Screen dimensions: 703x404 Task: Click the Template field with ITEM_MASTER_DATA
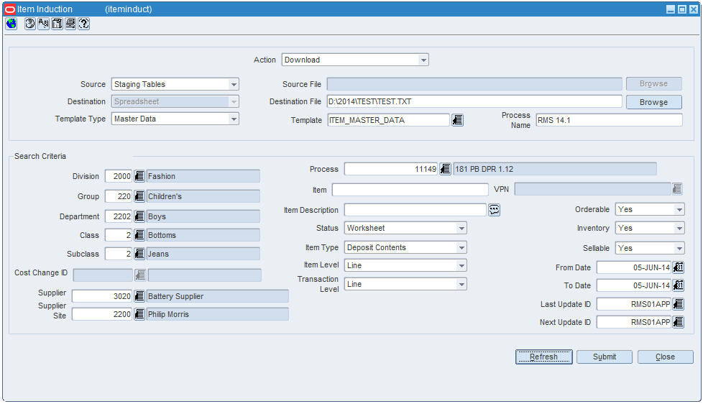pos(388,120)
